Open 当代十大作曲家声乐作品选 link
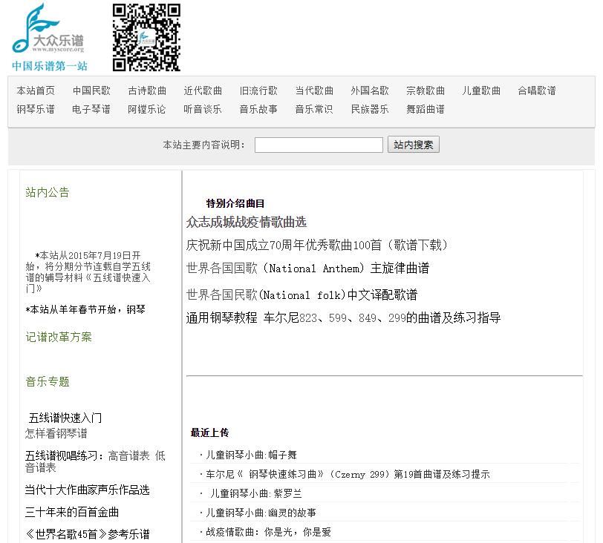 click(87, 490)
